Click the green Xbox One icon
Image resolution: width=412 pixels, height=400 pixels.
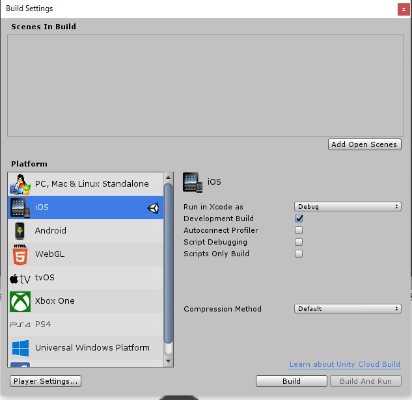(x=20, y=302)
